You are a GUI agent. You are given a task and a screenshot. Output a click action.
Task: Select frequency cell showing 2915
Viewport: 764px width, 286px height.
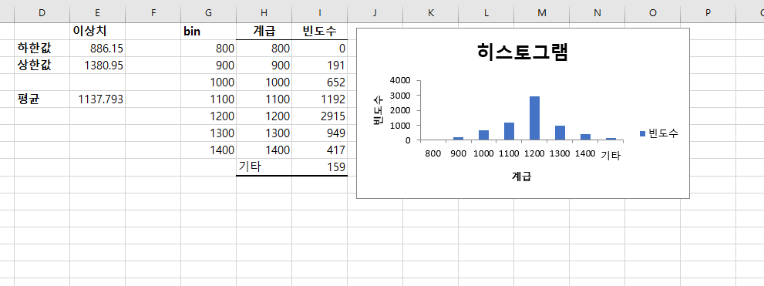click(x=320, y=116)
